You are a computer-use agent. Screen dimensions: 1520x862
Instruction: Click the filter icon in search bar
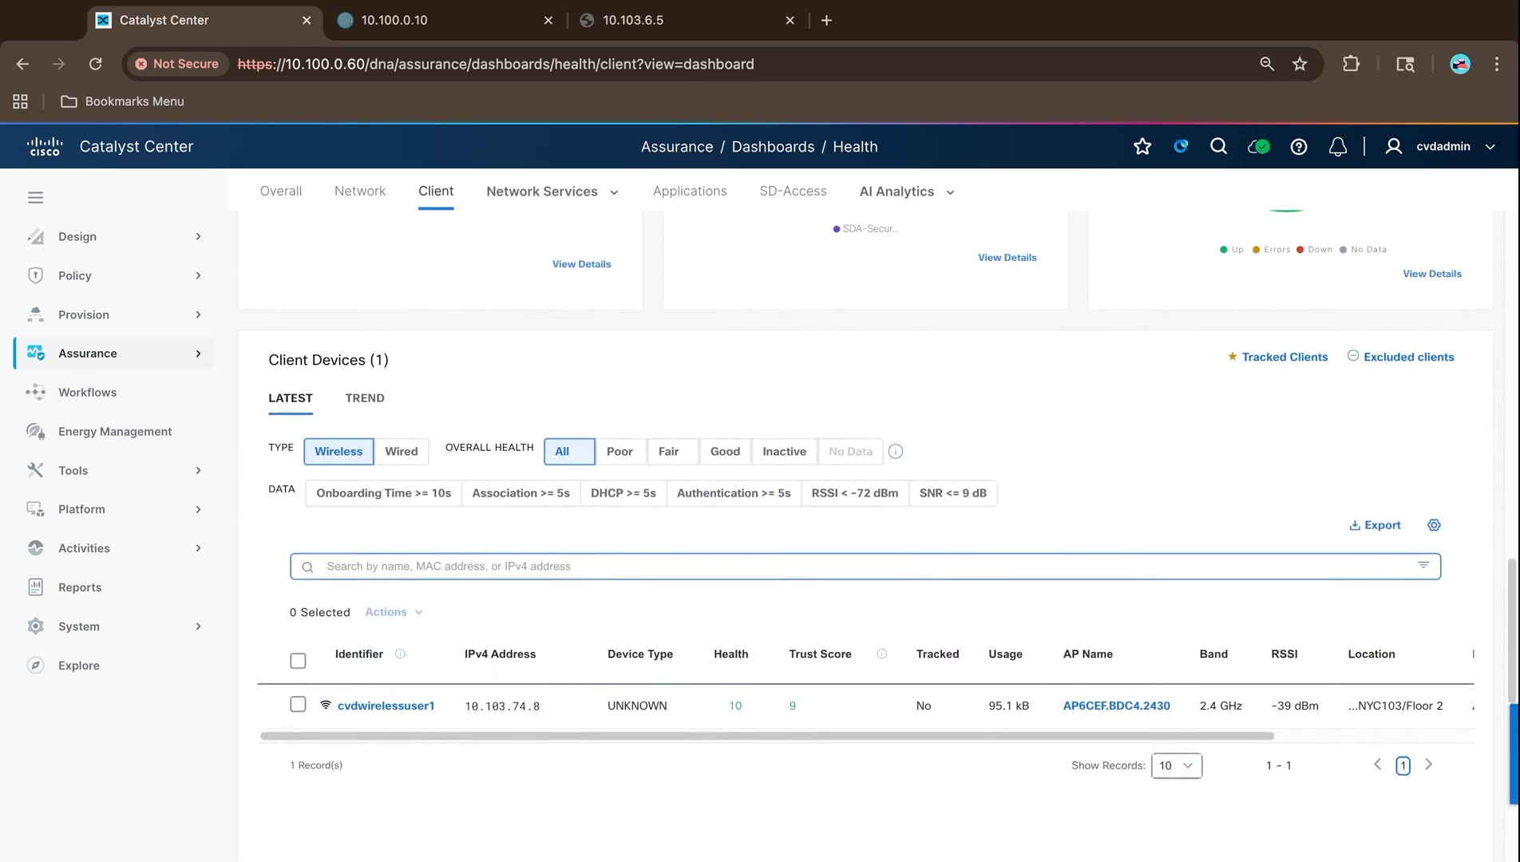point(1423,565)
